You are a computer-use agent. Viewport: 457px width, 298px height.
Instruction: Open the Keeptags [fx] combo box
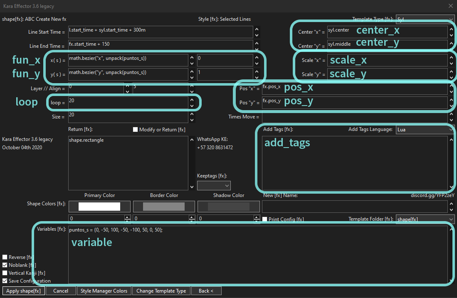point(214,185)
